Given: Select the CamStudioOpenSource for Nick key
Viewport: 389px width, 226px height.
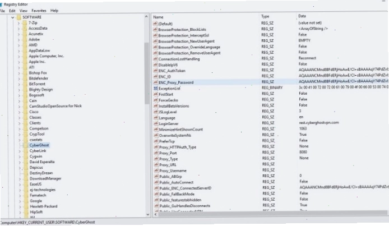Looking at the screenshot, I should [x=55, y=106].
